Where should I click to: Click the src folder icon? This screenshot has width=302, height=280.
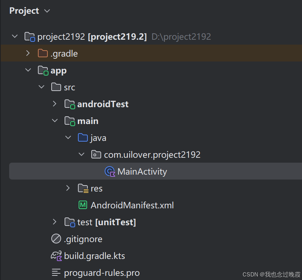56,87
